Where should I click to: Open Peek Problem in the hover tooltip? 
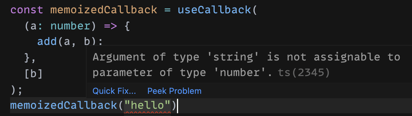click(174, 91)
